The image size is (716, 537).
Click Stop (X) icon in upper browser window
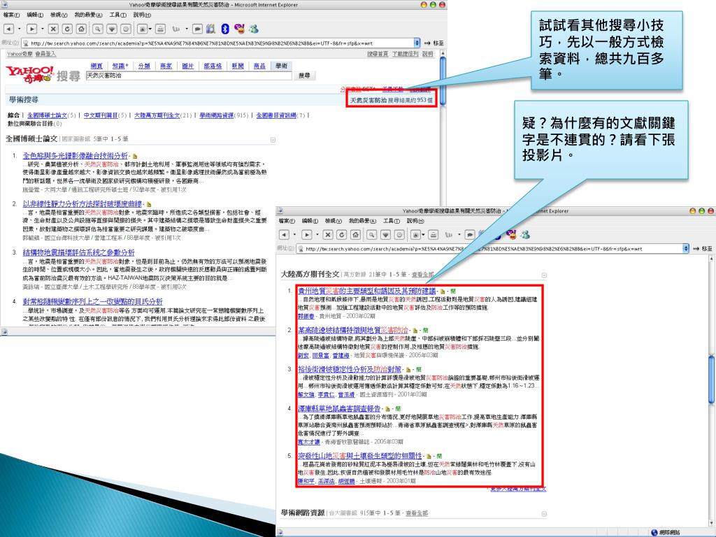53,29
